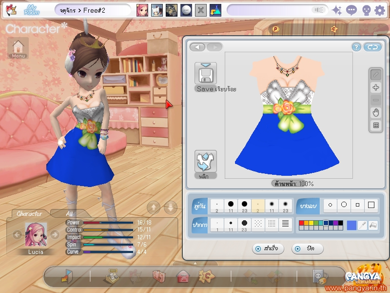Select small square eraser
390x293 pixels.
point(357,205)
